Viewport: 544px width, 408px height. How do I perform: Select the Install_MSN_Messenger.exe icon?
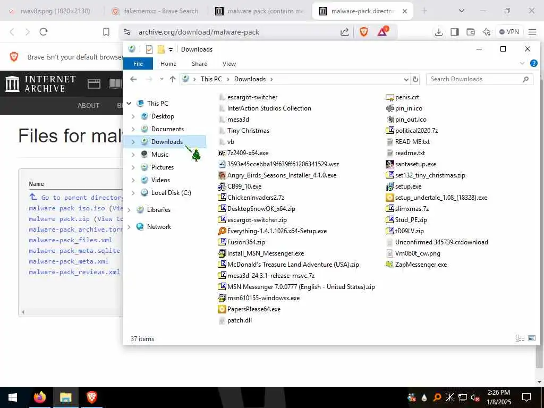coord(222,253)
